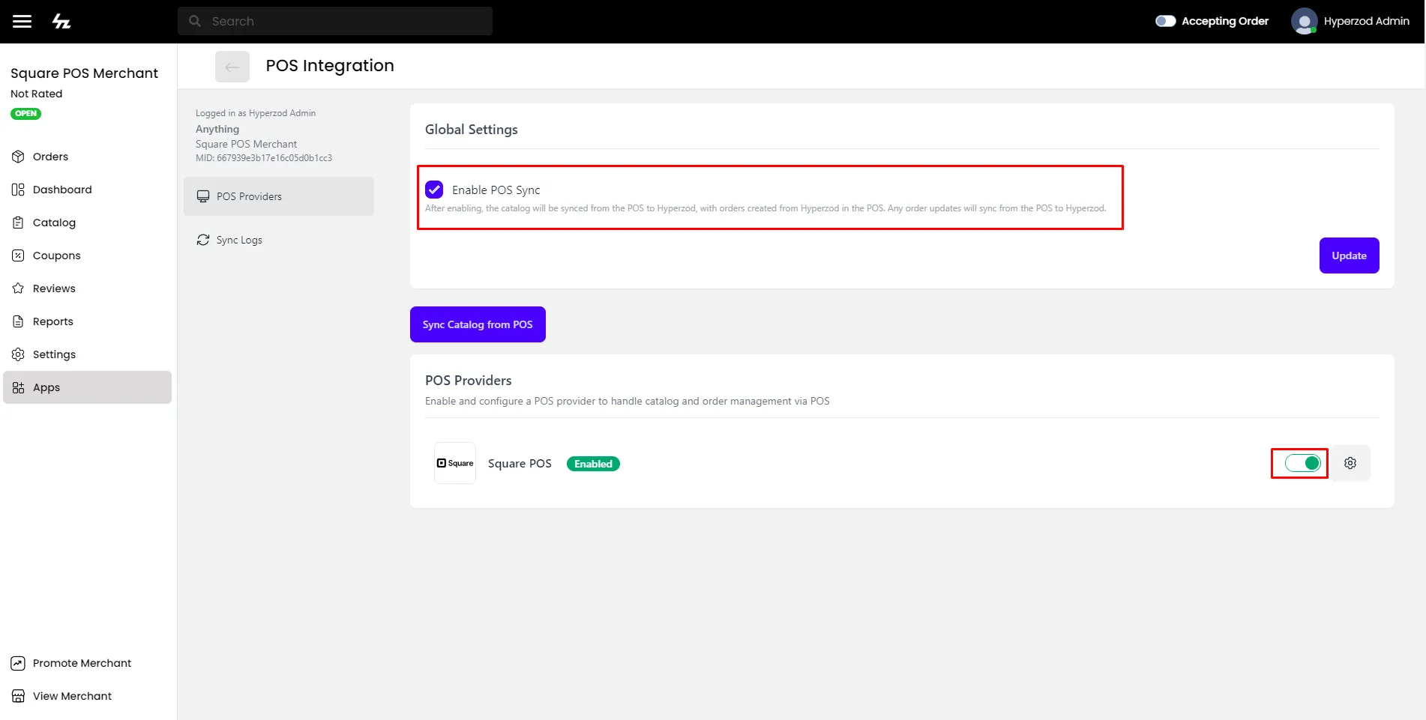Screen dimensions: 1426x720
Task: Open the Catalog menu item
Action: pos(87,223)
